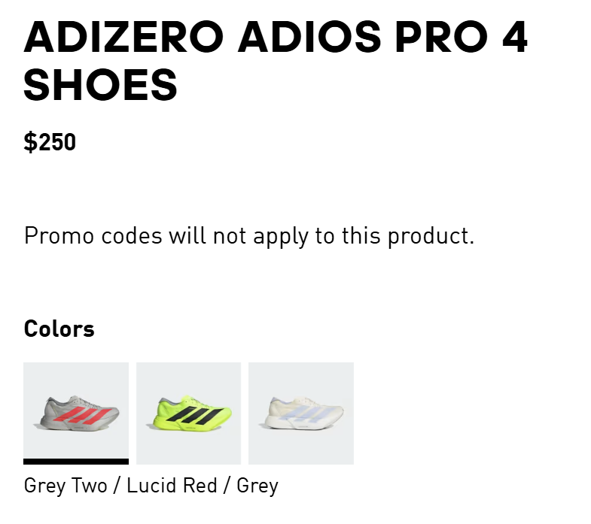This screenshot has height=524, width=591.
Task: Click the Grey Two / Lucid Red / Grey label
Action: (x=151, y=486)
